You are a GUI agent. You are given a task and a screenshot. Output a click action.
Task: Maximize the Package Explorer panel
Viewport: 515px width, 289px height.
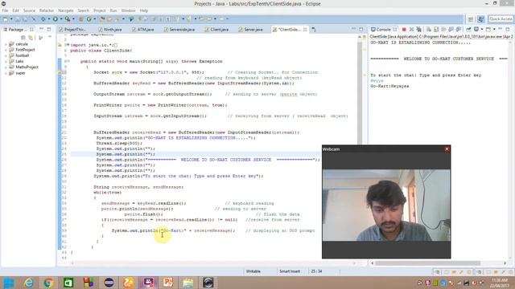point(49,30)
